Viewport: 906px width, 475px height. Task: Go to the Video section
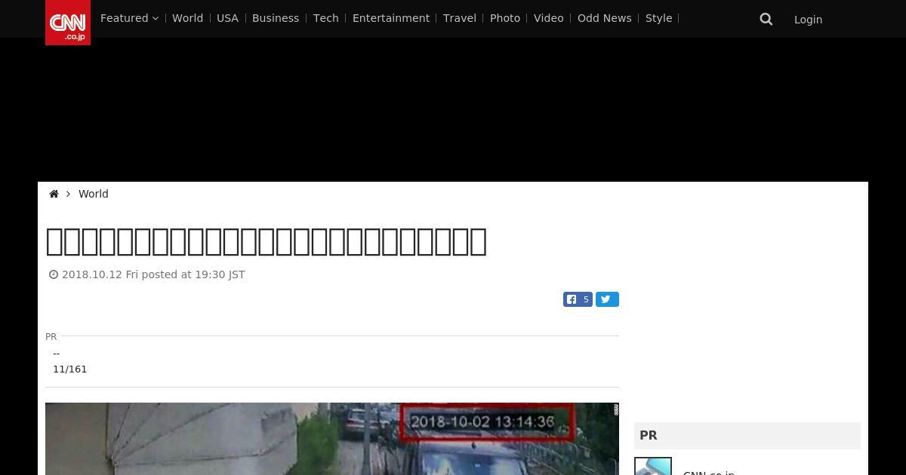coord(549,18)
